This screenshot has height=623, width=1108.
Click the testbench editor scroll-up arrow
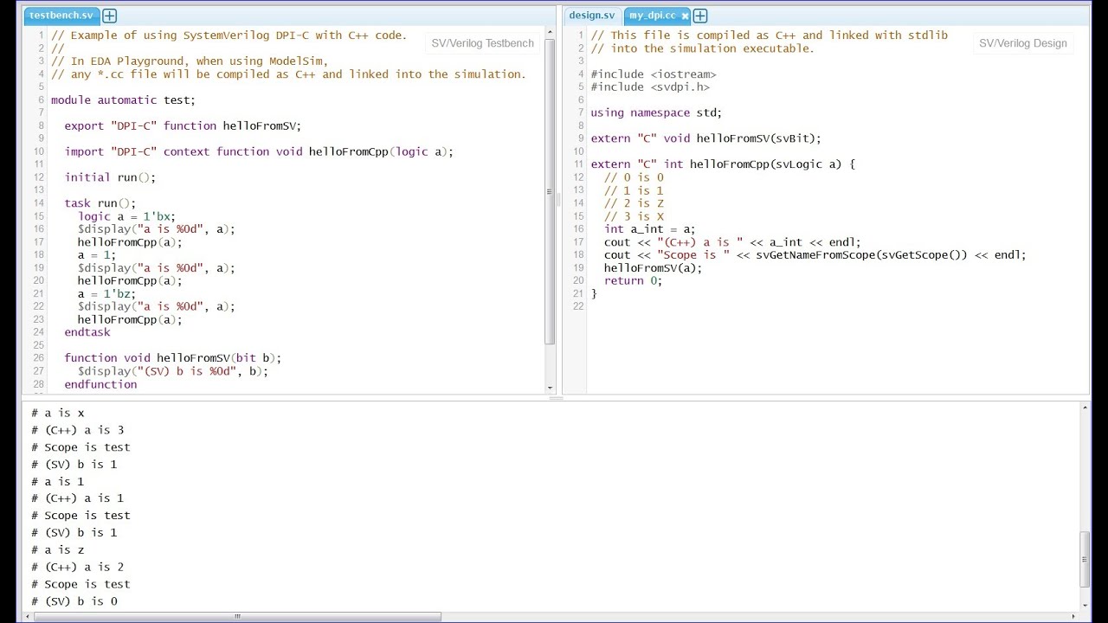pyautogui.click(x=551, y=33)
